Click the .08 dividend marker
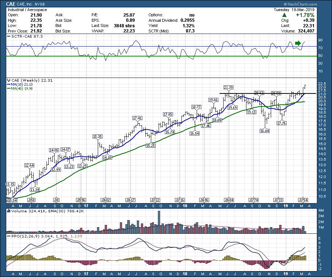This screenshot has width=332, height=277. pos(56,200)
